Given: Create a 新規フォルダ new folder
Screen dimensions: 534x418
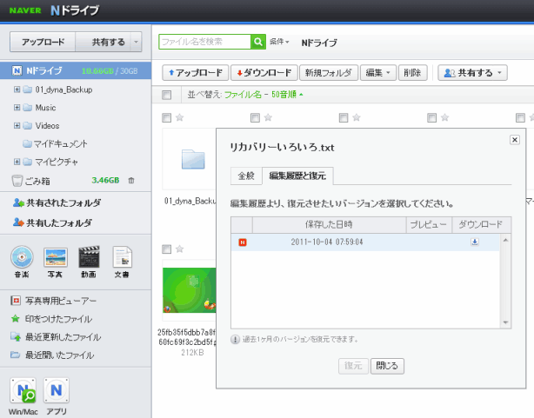Looking at the screenshot, I should click(x=329, y=72).
